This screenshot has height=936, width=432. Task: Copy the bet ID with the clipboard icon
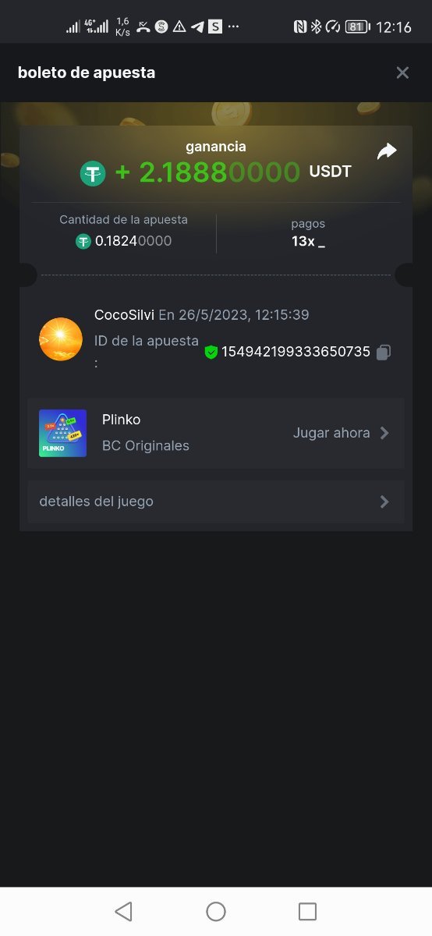click(x=383, y=353)
